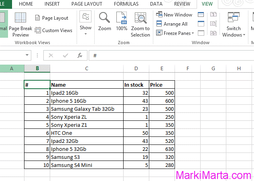The width and height of the screenshot is (254, 181).
Task: Open the INSERT ribbon tab
Action: [x=52, y=4]
